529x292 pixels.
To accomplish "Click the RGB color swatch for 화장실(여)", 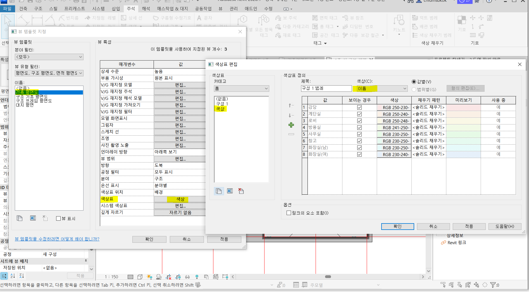I will point(394,154).
